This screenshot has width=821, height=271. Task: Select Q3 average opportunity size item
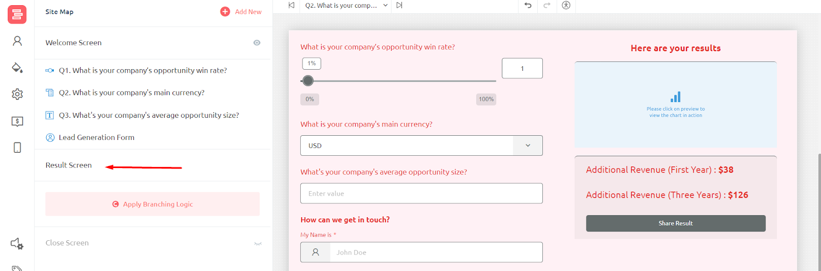149,115
